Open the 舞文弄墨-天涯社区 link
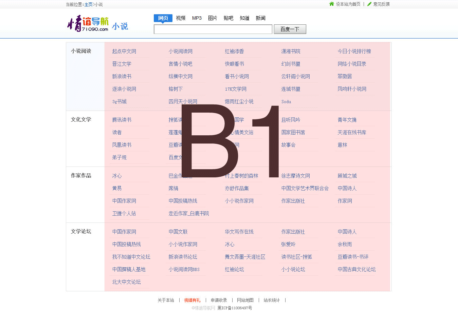Viewport: 458px width, 311px height. (x=245, y=257)
